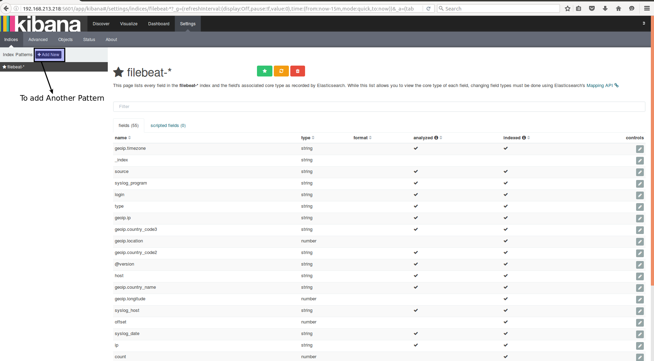Image resolution: width=654 pixels, height=361 pixels.
Task: Open the Discover menu item
Action: pos(101,24)
